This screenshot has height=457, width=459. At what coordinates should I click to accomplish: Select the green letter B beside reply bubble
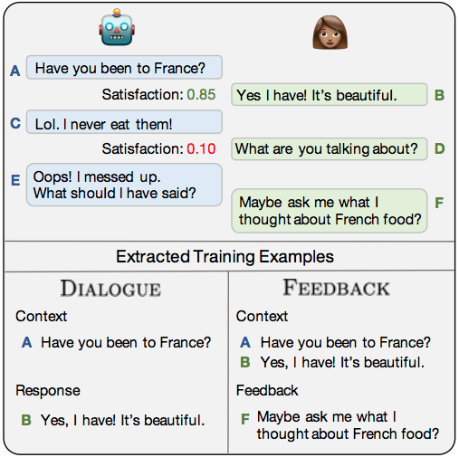pos(439,95)
